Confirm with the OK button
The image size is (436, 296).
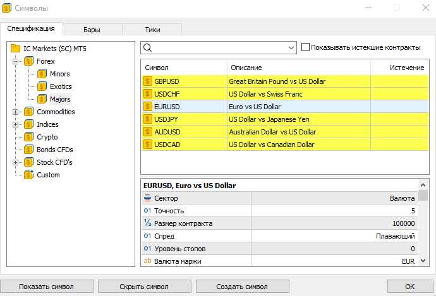tap(410, 287)
